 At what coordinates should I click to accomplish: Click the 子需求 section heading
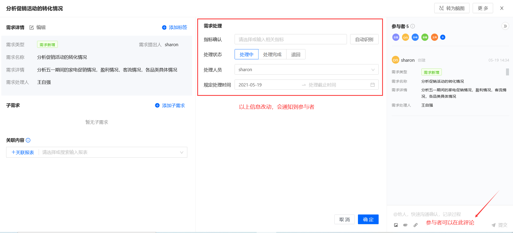pyautogui.click(x=13, y=105)
